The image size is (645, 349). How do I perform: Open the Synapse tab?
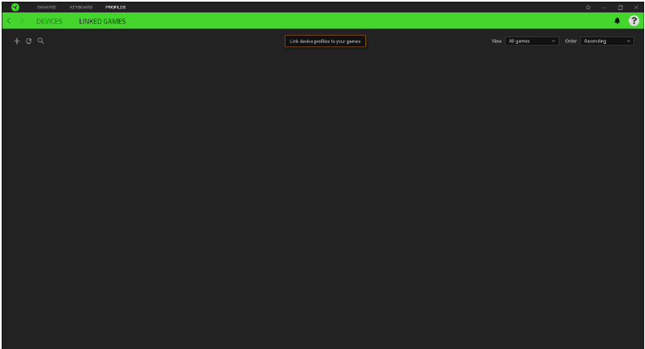pos(46,7)
